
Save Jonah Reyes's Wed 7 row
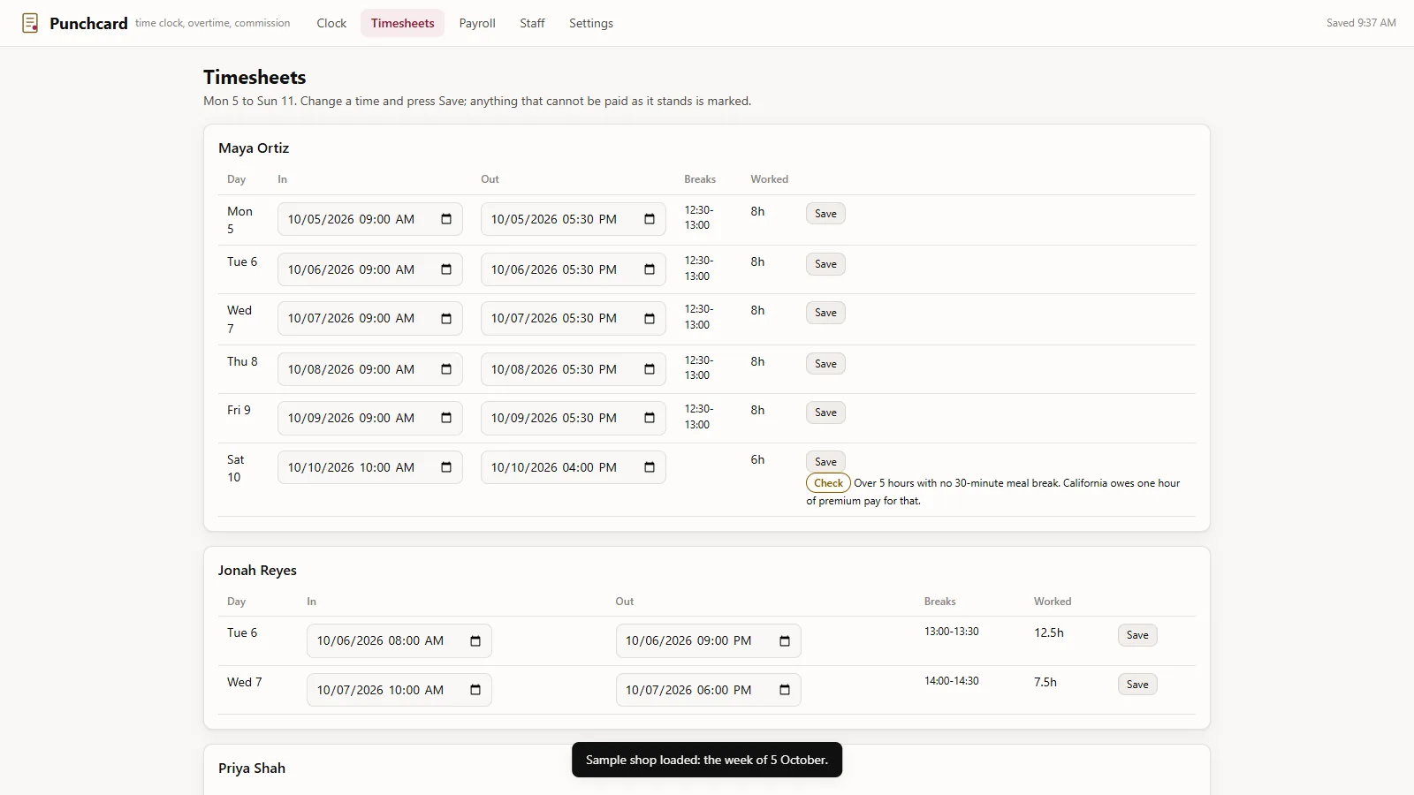tap(1137, 685)
